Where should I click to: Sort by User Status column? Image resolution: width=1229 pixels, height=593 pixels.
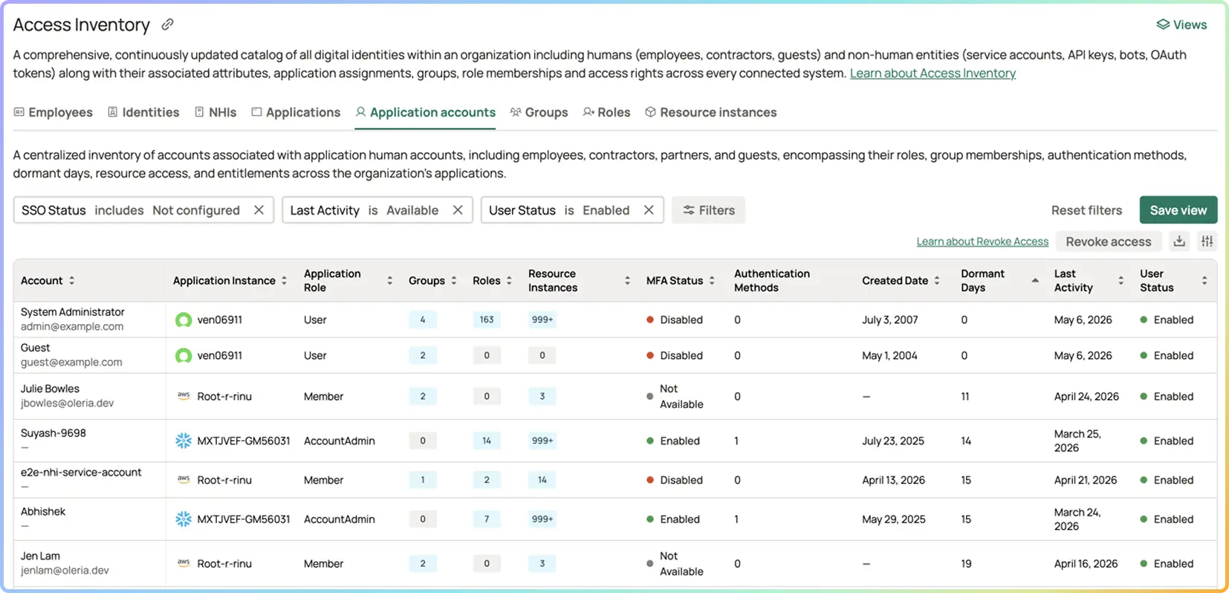click(1204, 280)
